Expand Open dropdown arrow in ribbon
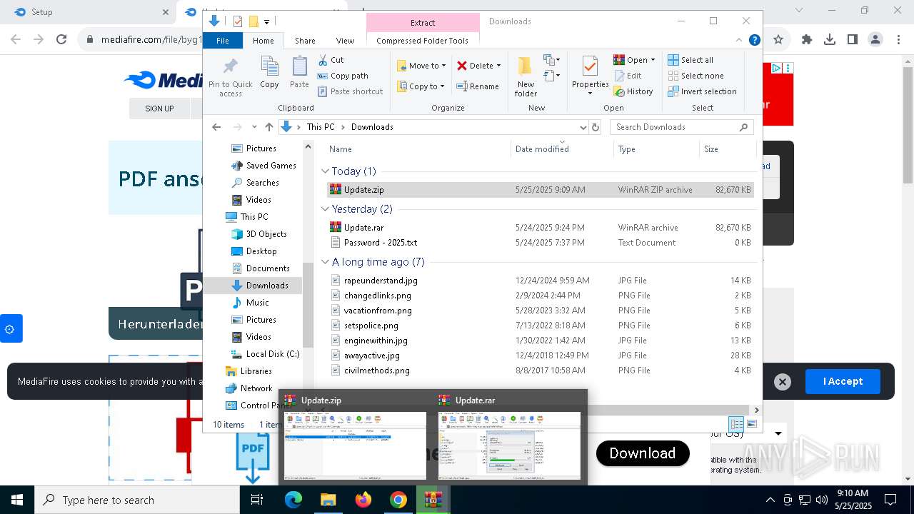This screenshot has height=514, width=914. click(x=653, y=60)
